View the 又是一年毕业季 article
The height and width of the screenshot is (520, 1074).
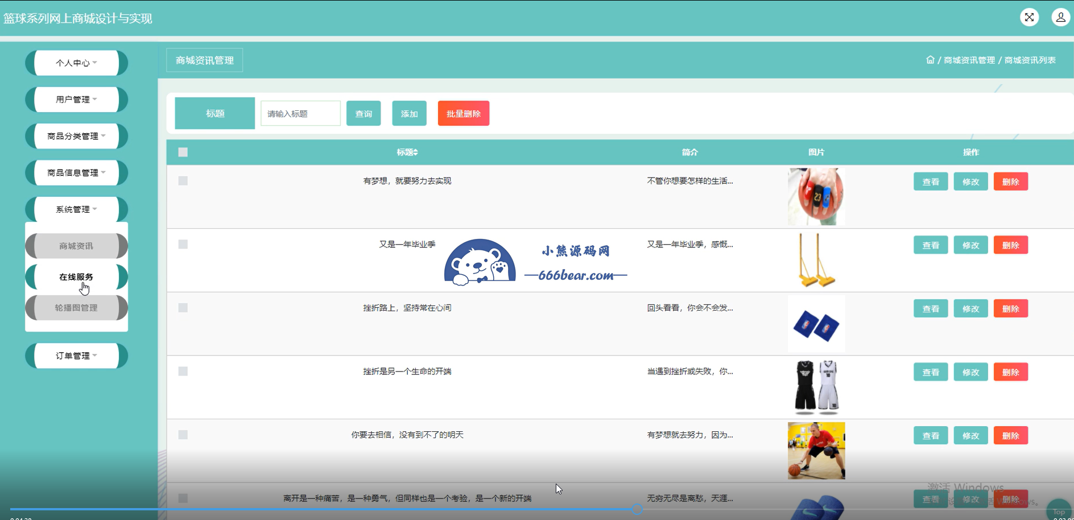point(931,245)
